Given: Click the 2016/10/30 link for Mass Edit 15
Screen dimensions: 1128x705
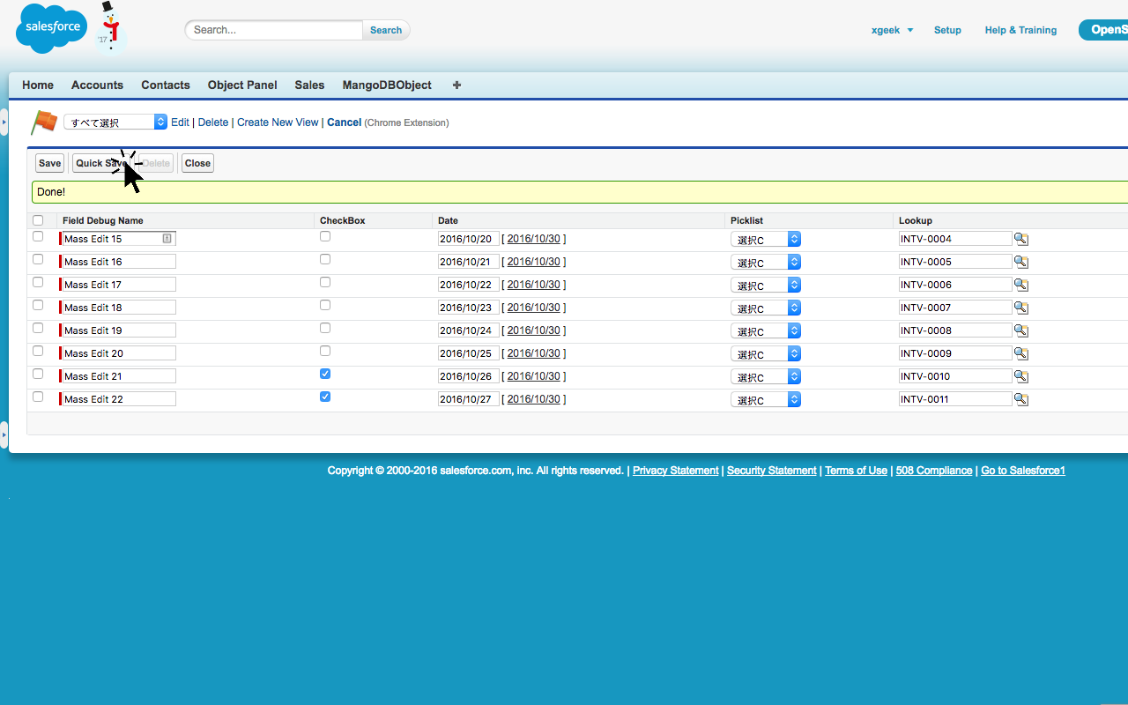Looking at the screenshot, I should (533, 239).
